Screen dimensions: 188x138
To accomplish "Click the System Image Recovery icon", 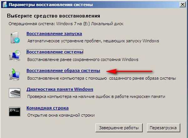I will point(15,74).
